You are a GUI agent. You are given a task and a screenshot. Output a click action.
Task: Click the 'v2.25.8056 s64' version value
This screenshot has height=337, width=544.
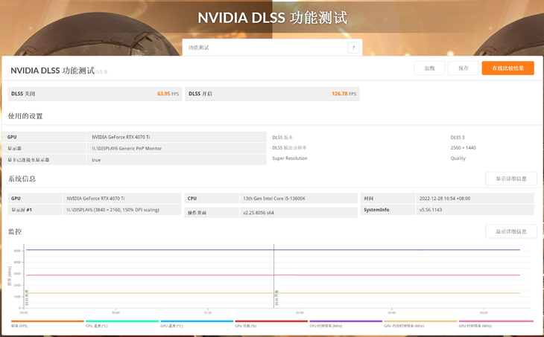[x=258, y=213]
